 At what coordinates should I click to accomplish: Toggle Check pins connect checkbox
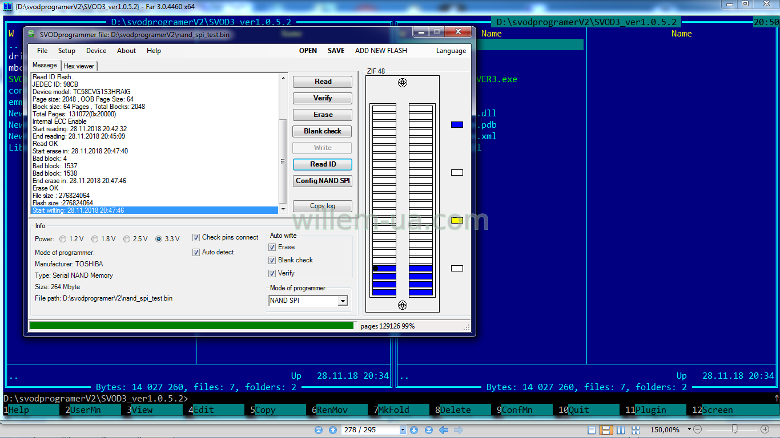pyautogui.click(x=196, y=237)
